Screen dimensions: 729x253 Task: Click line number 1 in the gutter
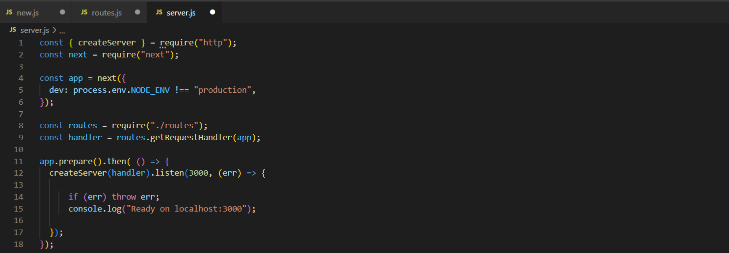tap(21, 43)
